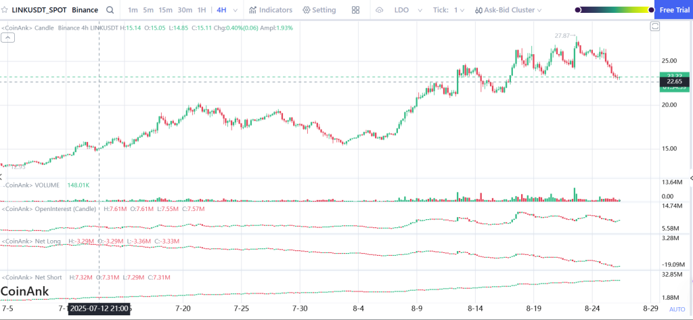Screen dimensions: 693x320
Task: Click the eye icon beside LDO
Action: 379,9
